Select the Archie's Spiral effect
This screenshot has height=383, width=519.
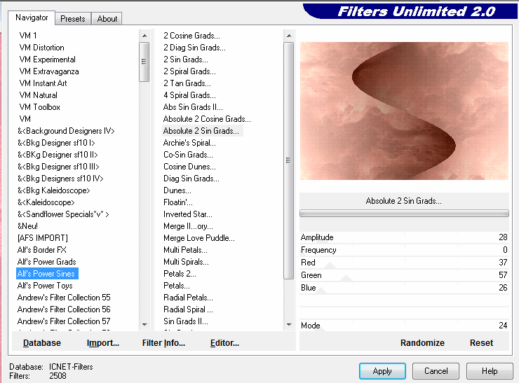tap(189, 143)
